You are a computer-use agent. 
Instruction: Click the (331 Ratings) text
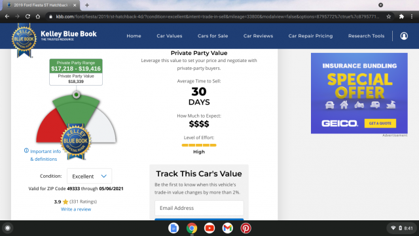(83, 201)
